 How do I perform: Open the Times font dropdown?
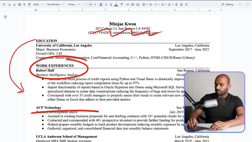[x=74, y=4]
